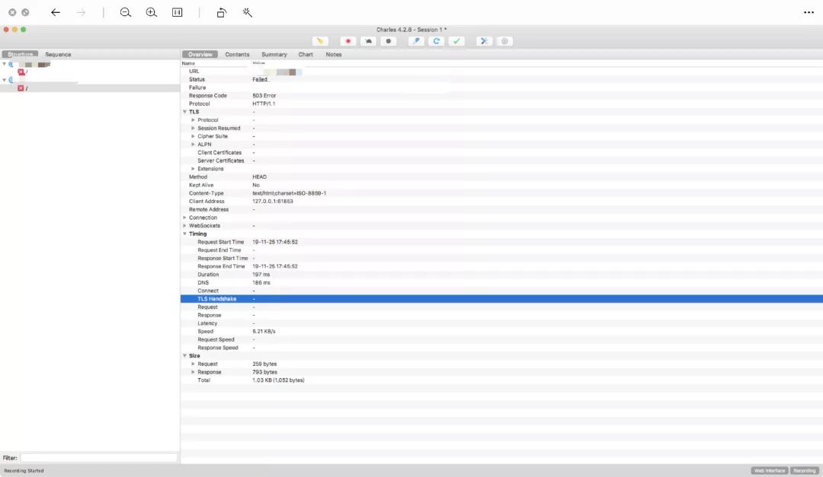Viewport: 823px width, 477px height.
Task: Click the zoom in magnifier icon
Action: point(152,12)
